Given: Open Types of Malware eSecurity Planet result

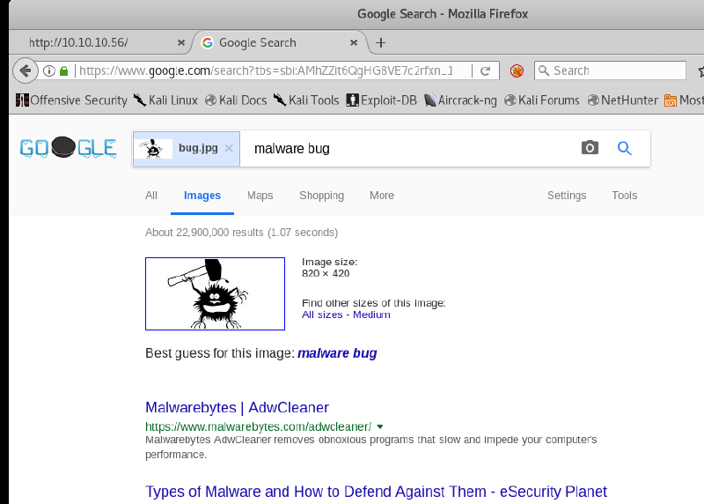Looking at the screenshot, I should pyautogui.click(x=377, y=492).
